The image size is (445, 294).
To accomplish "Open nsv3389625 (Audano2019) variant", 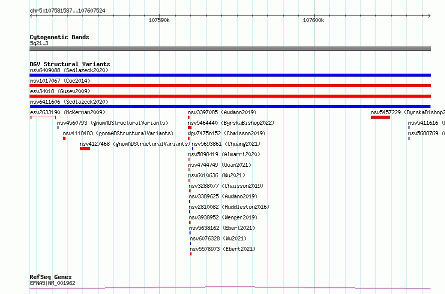I will pos(223,196).
